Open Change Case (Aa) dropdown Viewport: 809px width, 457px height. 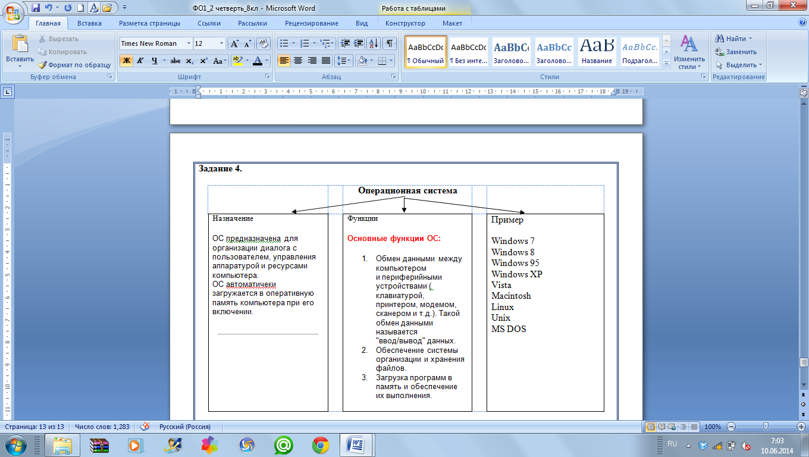[x=221, y=61]
